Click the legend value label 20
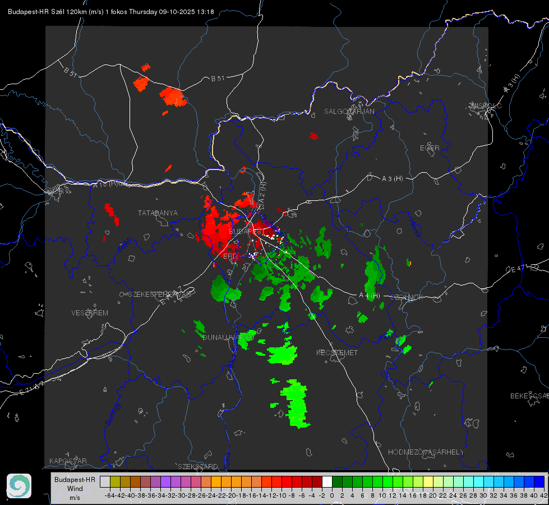This screenshot has height=505, width=549. (x=433, y=495)
